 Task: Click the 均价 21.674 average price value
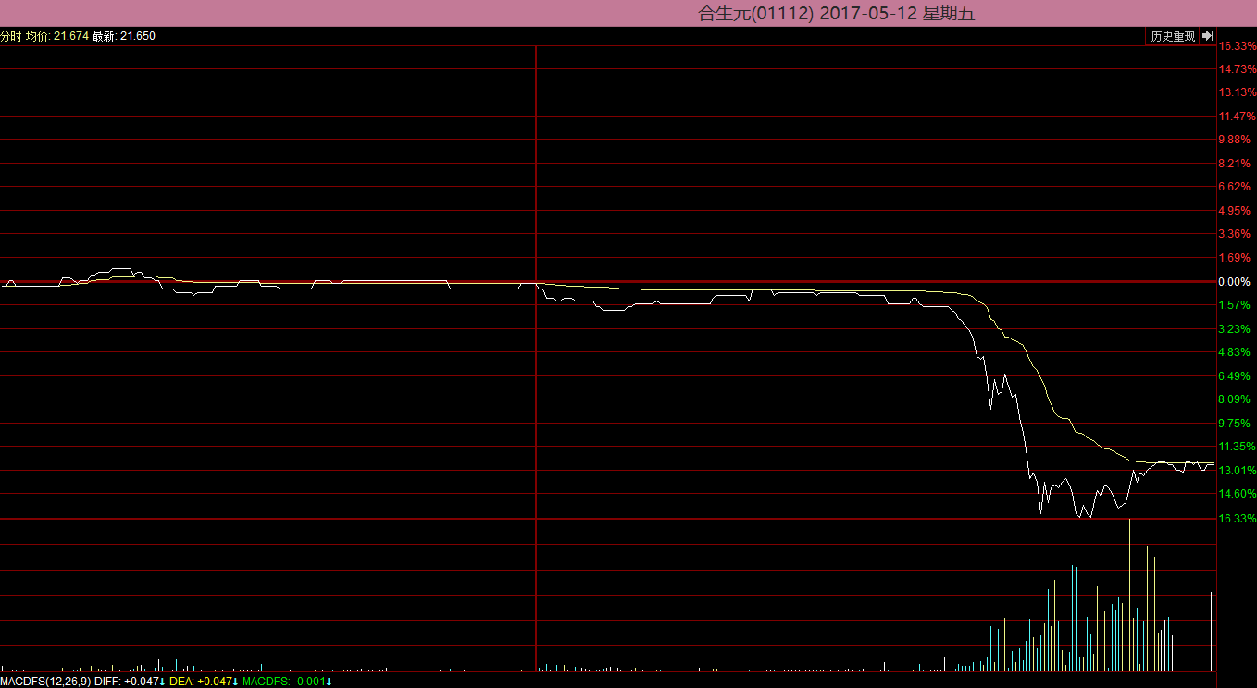pos(57,36)
